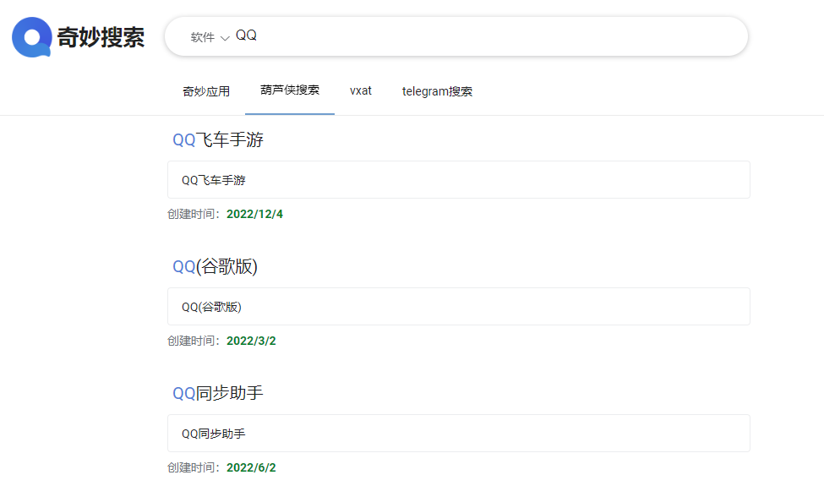Screen dimensions: 824x486
Task: Select the 葫芦侠搜索 tab
Action: (290, 90)
